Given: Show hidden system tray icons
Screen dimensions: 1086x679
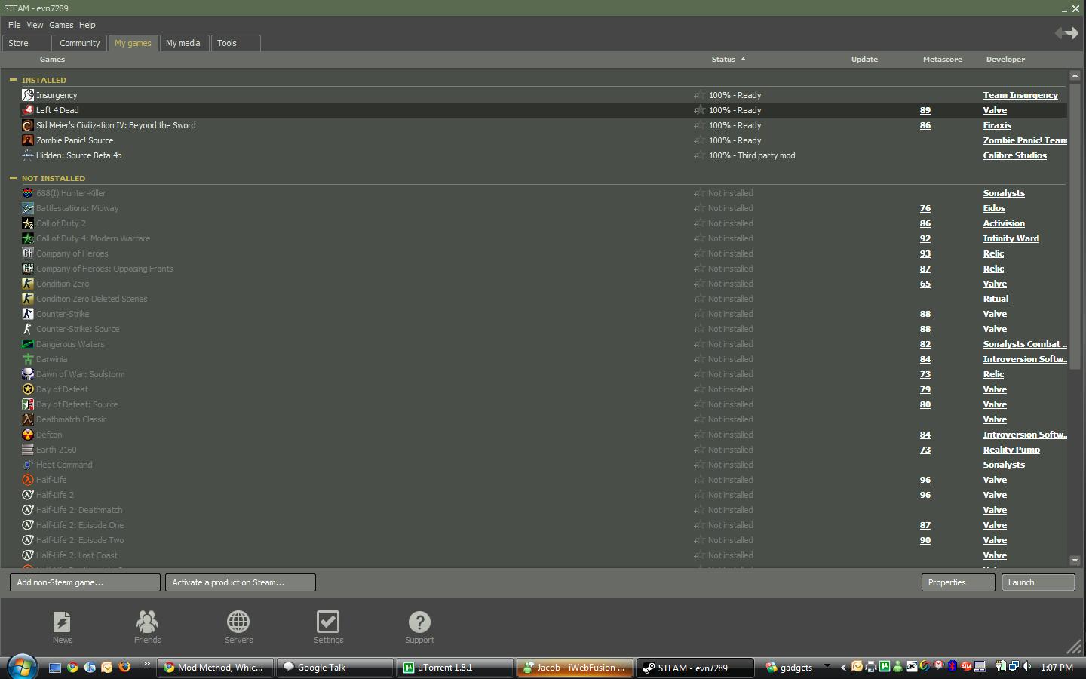Looking at the screenshot, I should tap(843, 667).
